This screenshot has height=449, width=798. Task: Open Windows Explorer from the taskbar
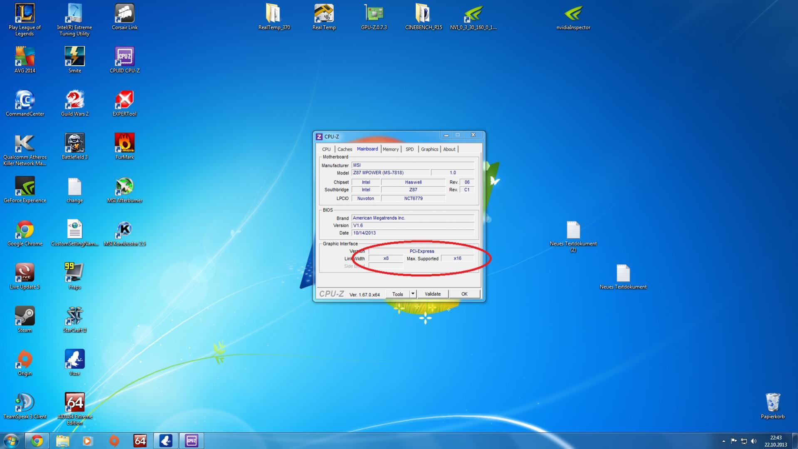(x=62, y=441)
